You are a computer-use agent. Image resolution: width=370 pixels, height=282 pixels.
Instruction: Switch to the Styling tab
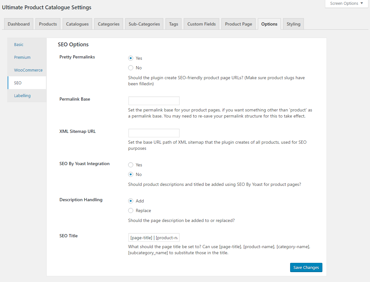point(293,24)
